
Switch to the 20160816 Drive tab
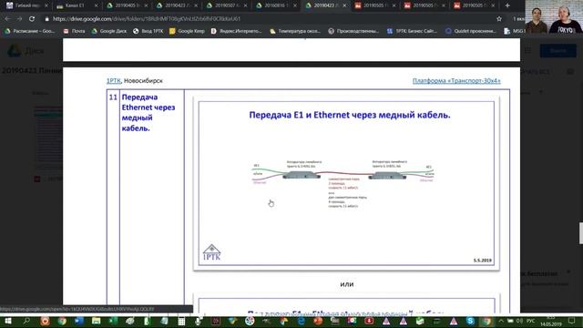click(275, 5)
